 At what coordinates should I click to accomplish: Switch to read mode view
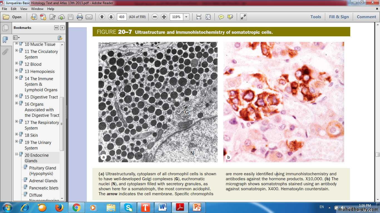(x=243, y=17)
